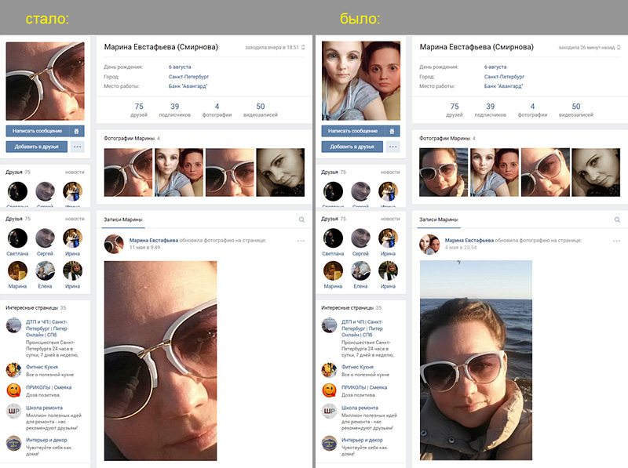Click "ДТП и ЧП" page avatar in было panel
The width and height of the screenshot is (628, 468).
pos(329,325)
